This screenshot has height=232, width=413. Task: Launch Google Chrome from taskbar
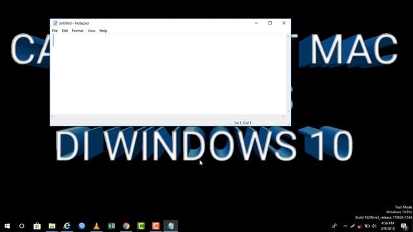pos(126,226)
